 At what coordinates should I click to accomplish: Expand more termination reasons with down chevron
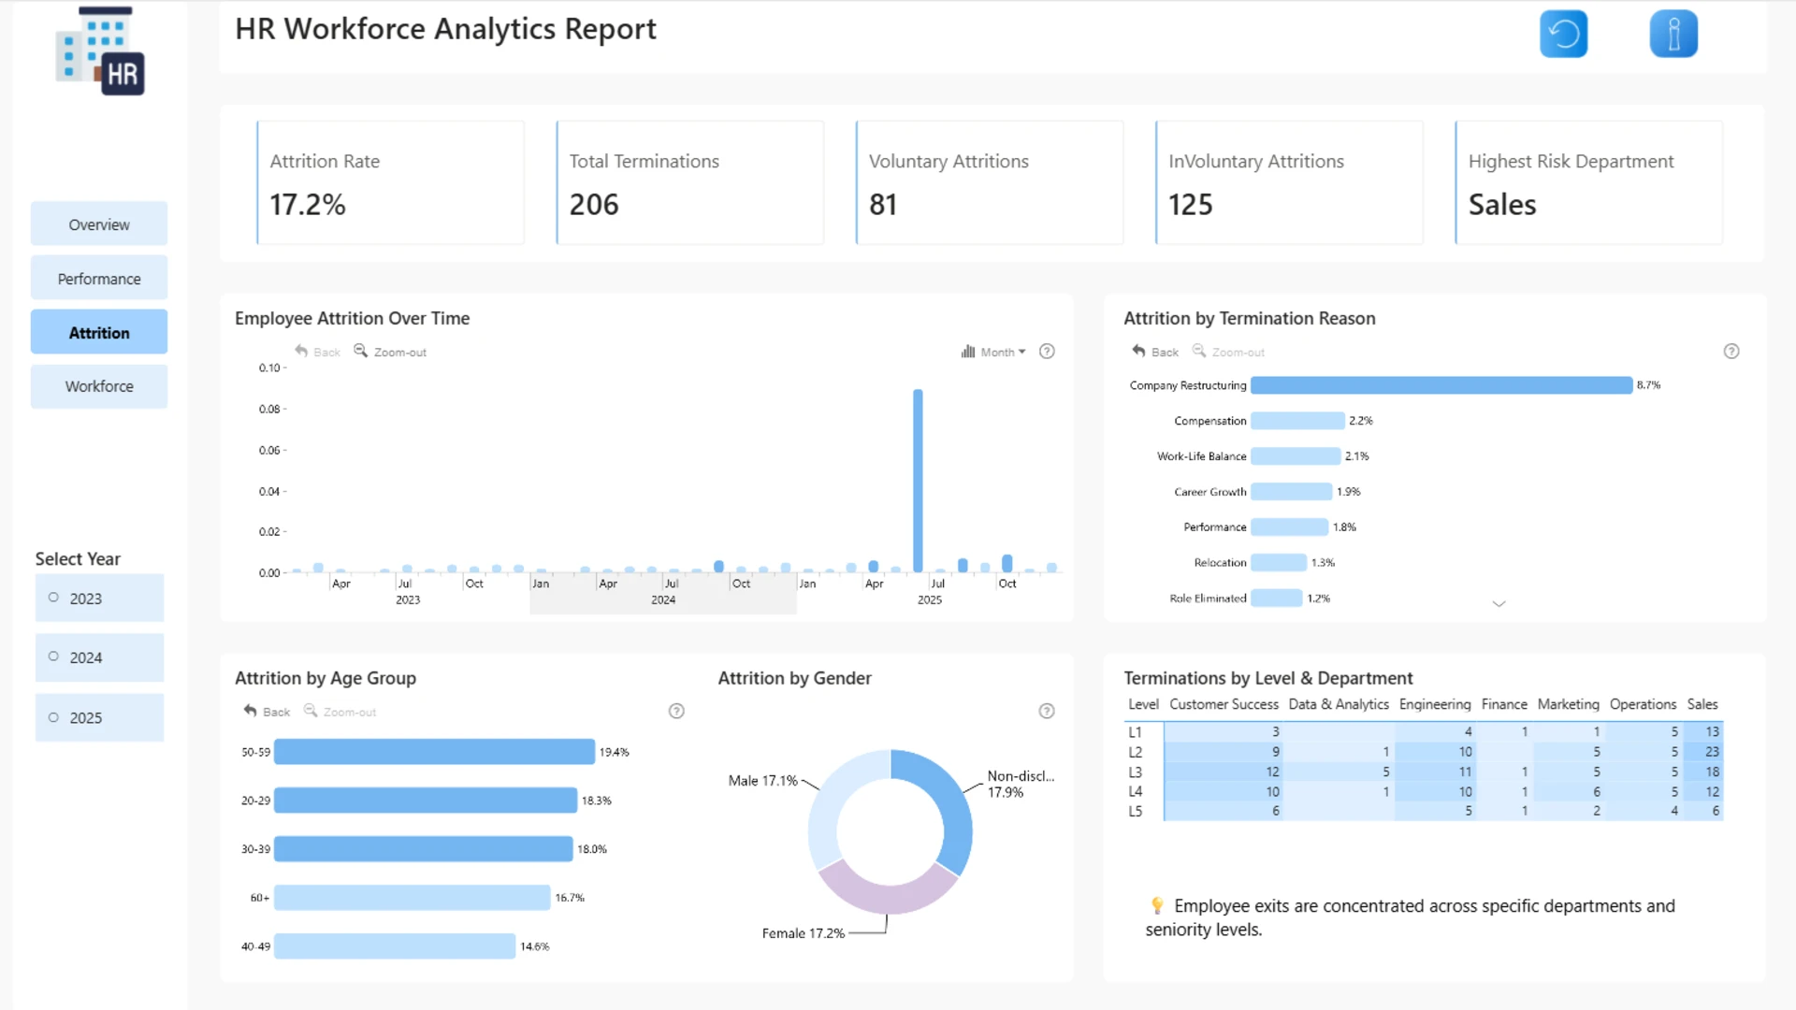pos(1499,604)
